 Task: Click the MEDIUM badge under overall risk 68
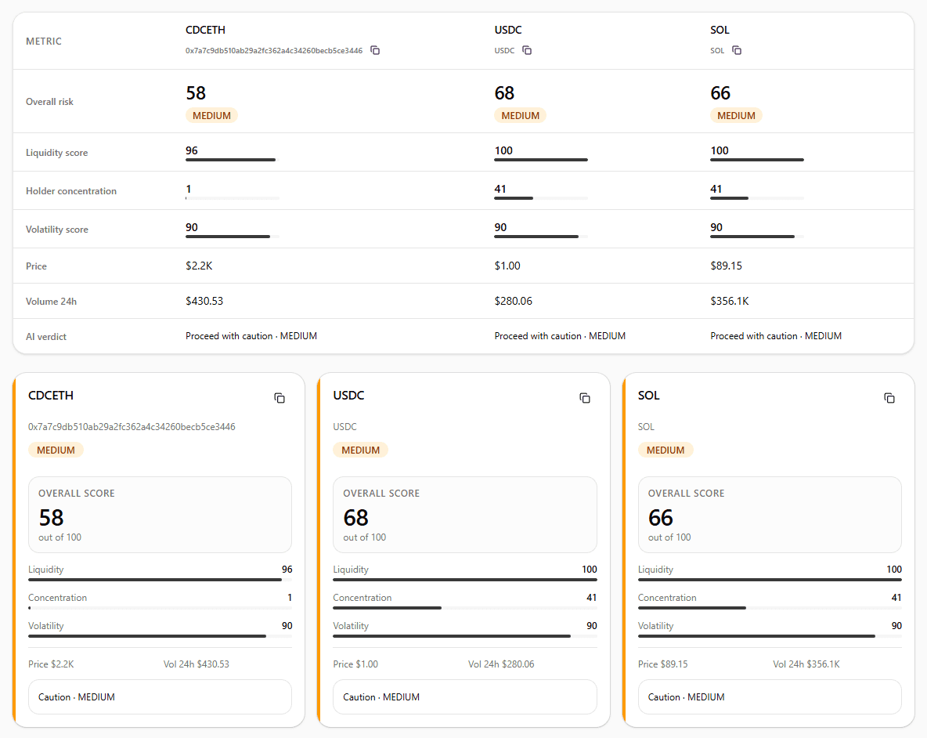click(520, 115)
